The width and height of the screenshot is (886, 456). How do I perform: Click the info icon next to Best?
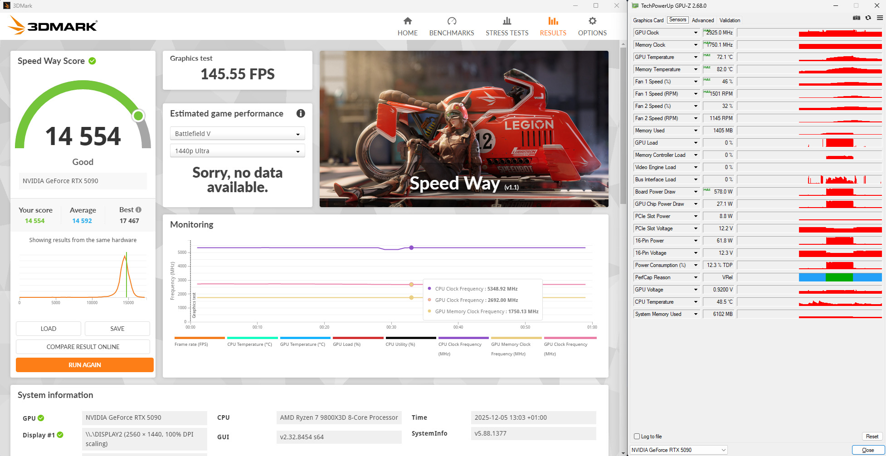[x=138, y=210]
